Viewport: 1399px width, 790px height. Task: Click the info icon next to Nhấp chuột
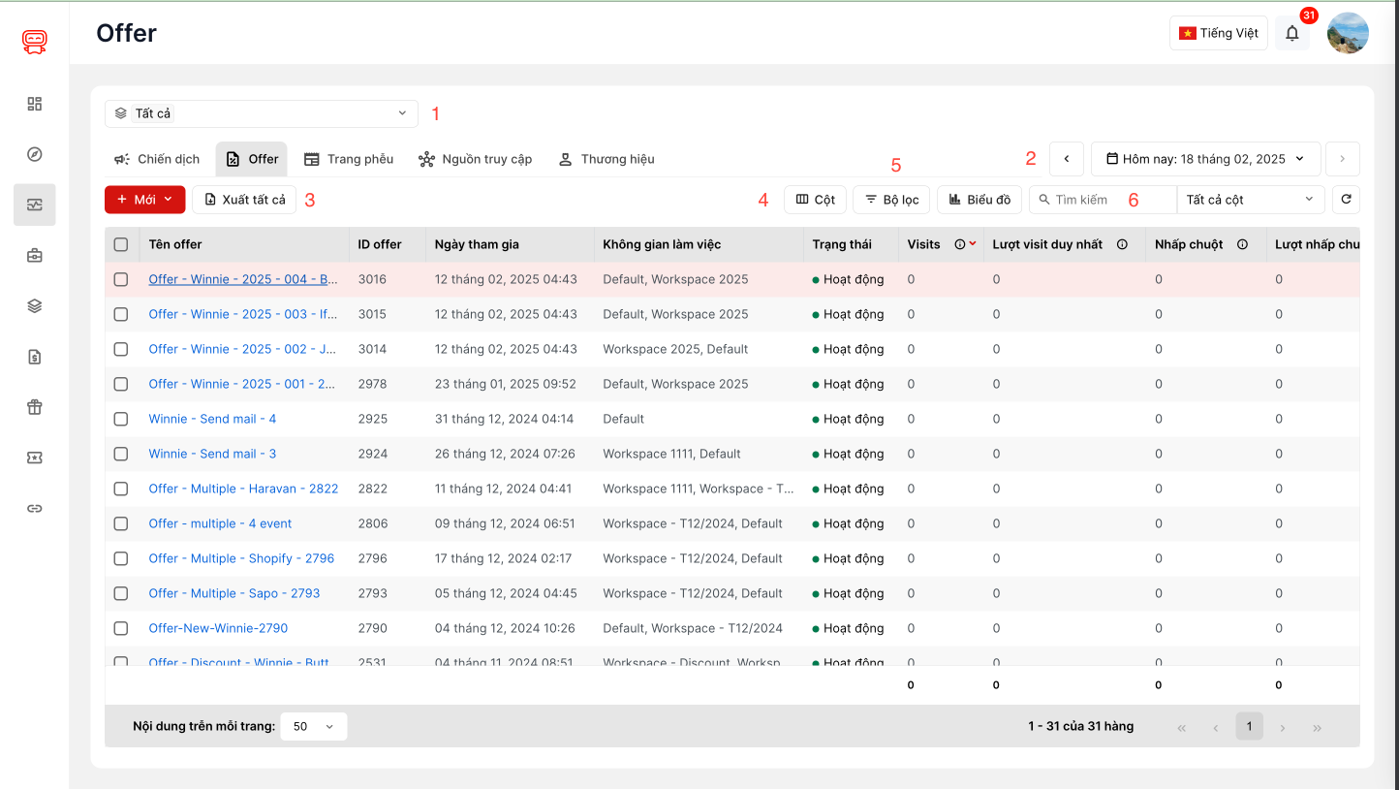(1242, 244)
